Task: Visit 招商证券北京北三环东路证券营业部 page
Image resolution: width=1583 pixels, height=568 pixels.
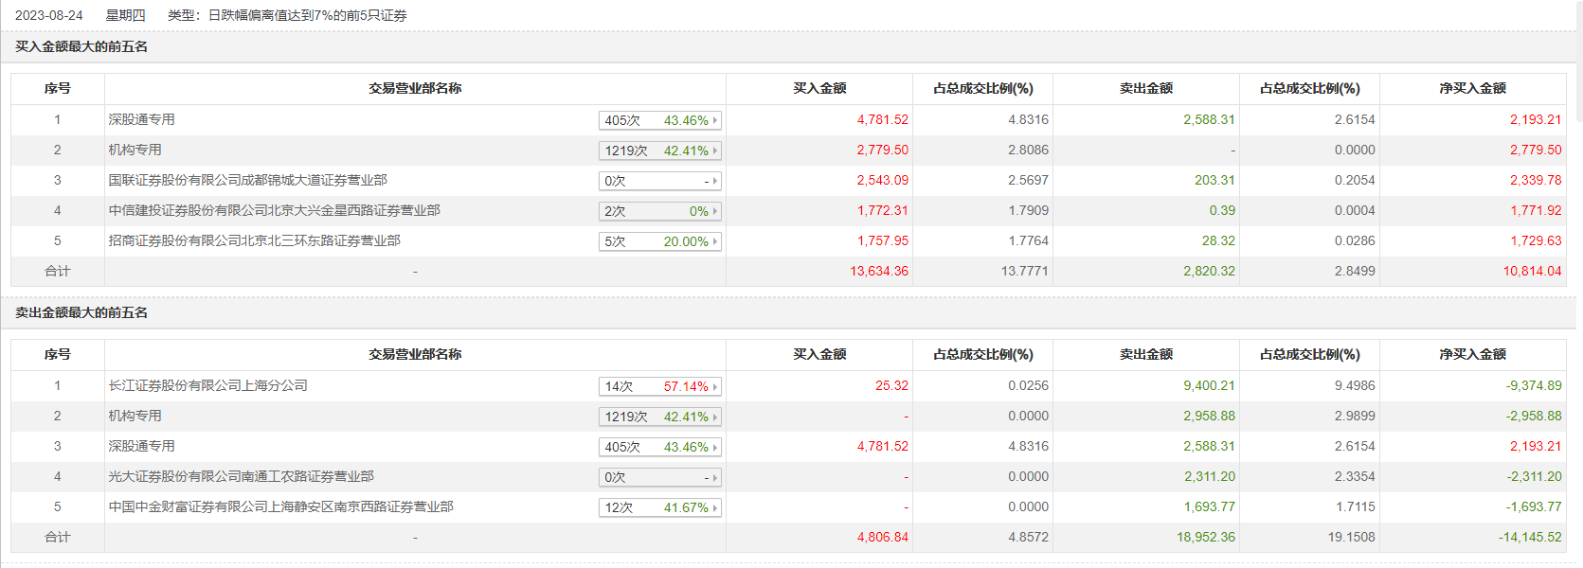Action: coord(254,240)
